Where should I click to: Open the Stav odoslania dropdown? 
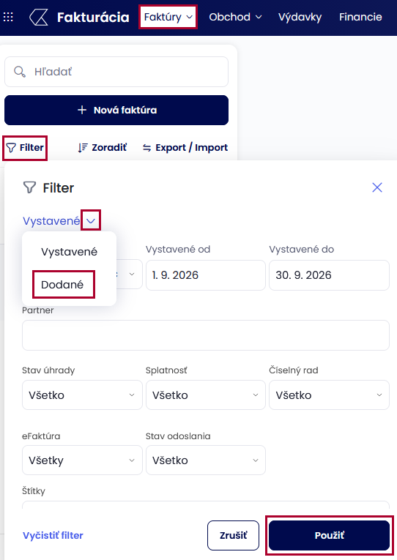coord(206,460)
